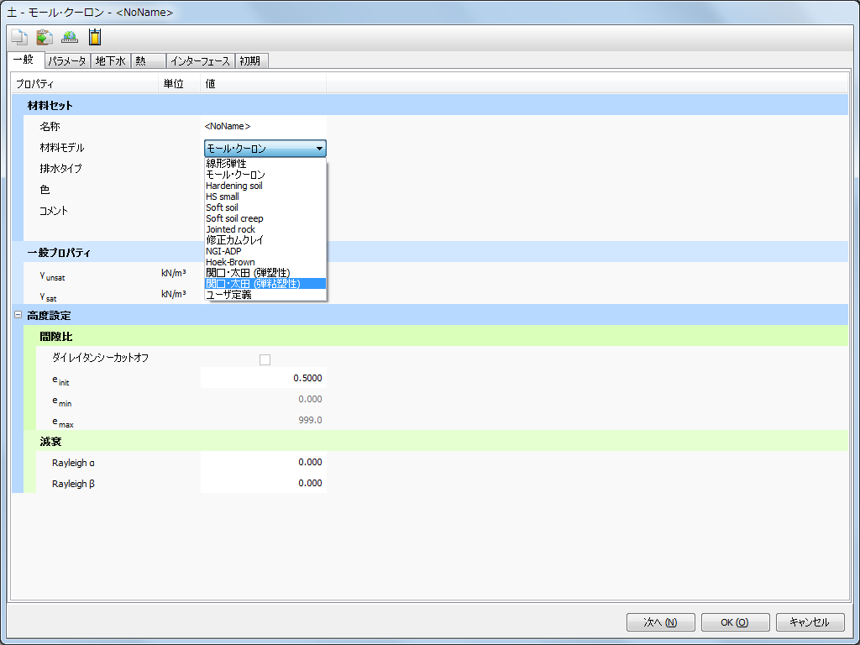The height and width of the screenshot is (645, 860).
Task: Pick Soft soil creep from the list
Action: click(x=234, y=218)
